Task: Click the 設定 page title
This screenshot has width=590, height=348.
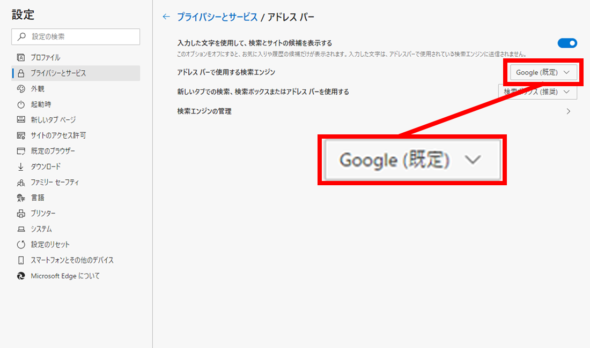Action: point(23,14)
